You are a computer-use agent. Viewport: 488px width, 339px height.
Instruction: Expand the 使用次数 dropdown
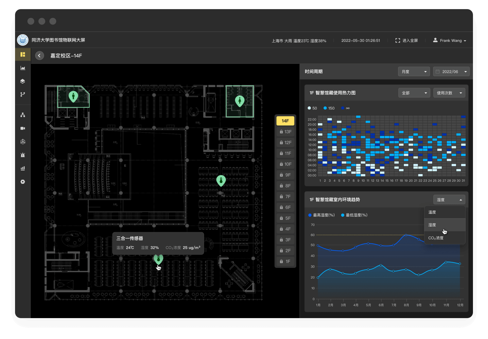pos(449,93)
